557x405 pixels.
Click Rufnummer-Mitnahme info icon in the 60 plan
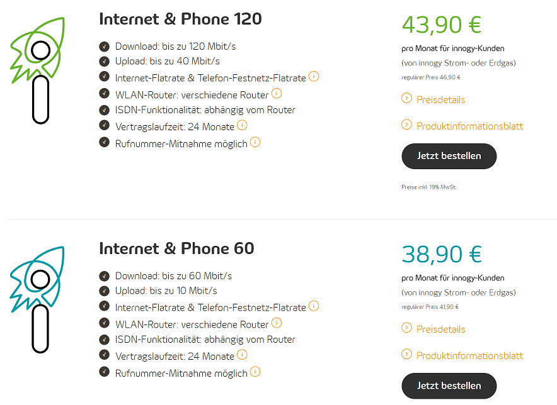[x=255, y=372]
